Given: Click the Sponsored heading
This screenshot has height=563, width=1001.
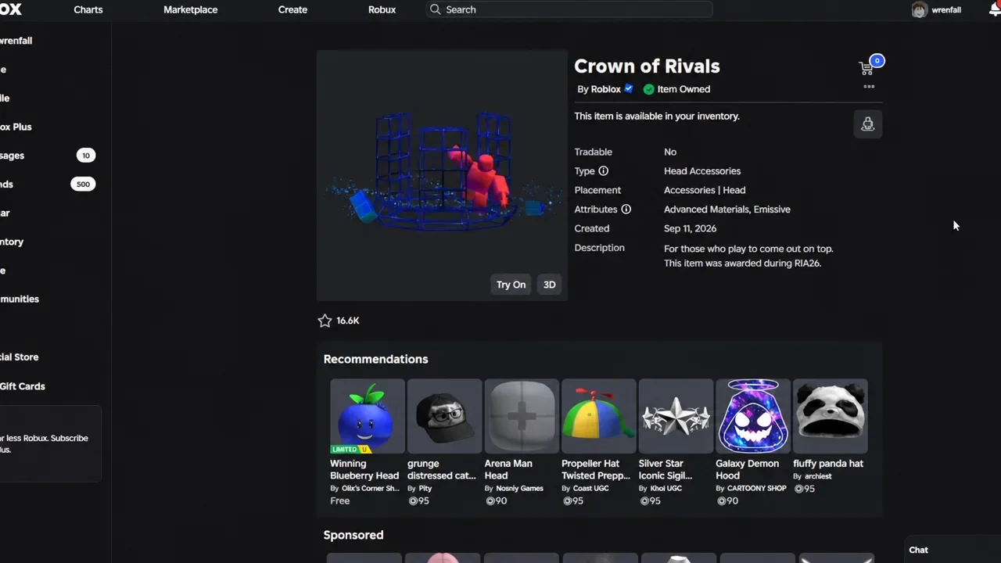Looking at the screenshot, I should [x=353, y=535].
